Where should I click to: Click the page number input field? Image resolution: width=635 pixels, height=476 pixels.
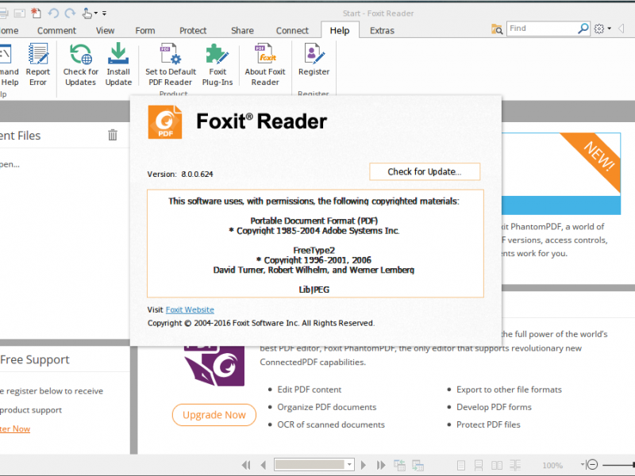(x=310, y=465)
